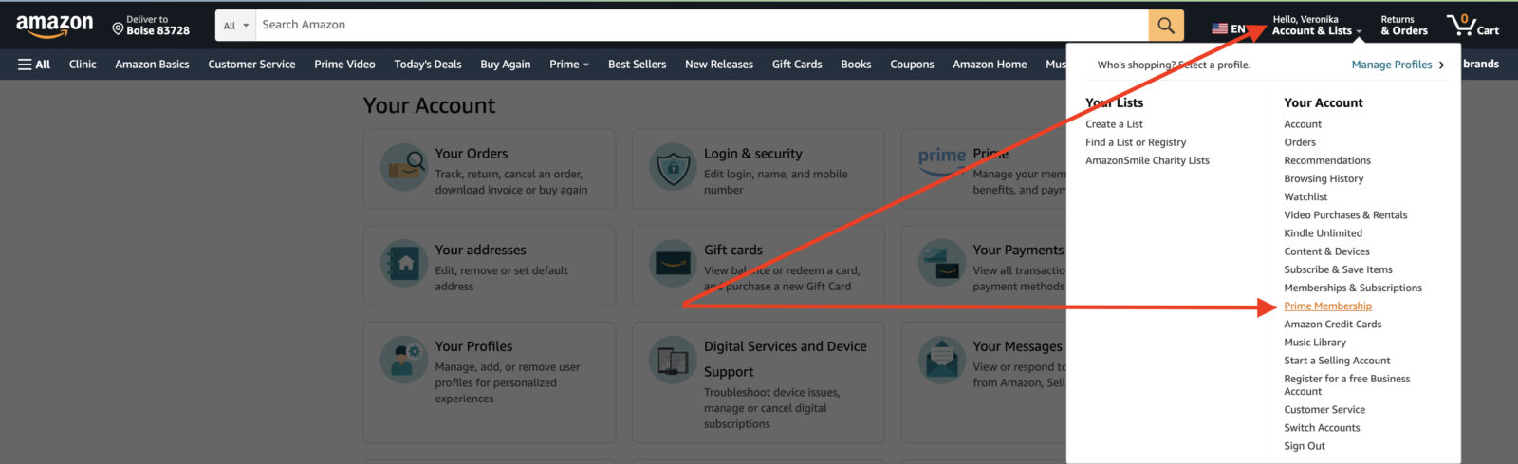The height and width of the screenshot is (464, 1518).
Task: Click the Your Payments cards icon
Action: coord(942,265)
